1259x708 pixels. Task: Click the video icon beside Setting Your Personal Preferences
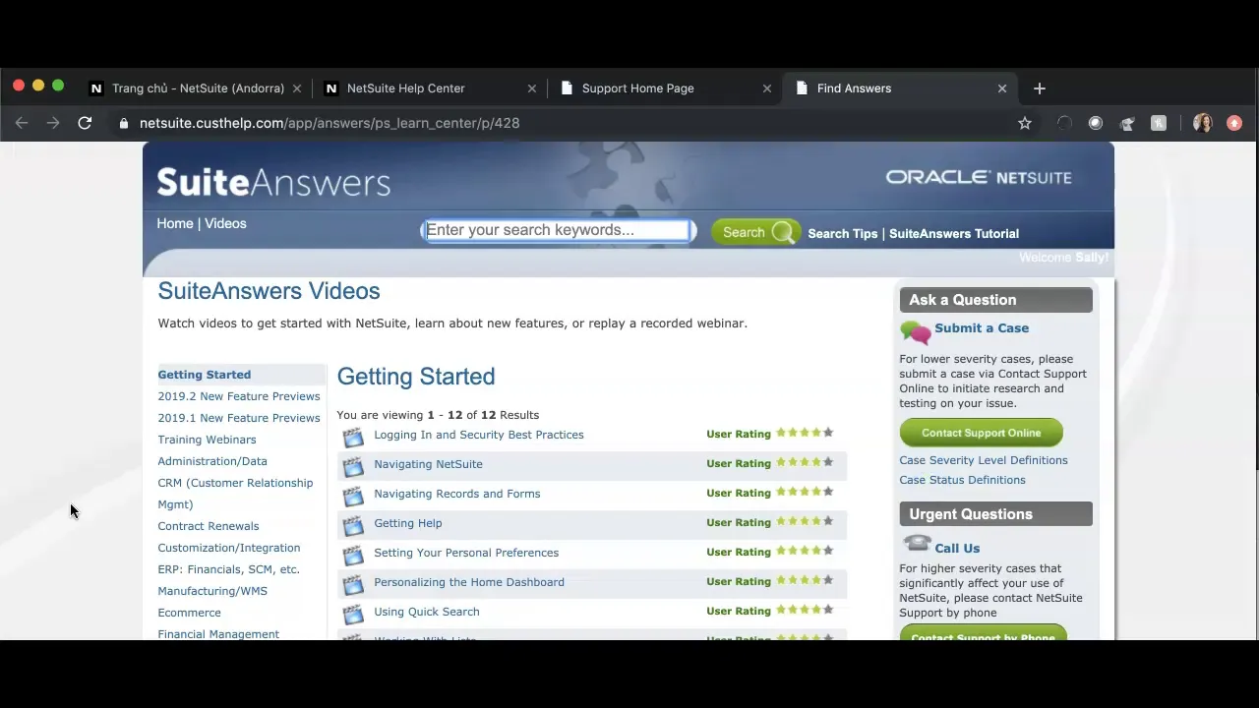click(353, 555)
